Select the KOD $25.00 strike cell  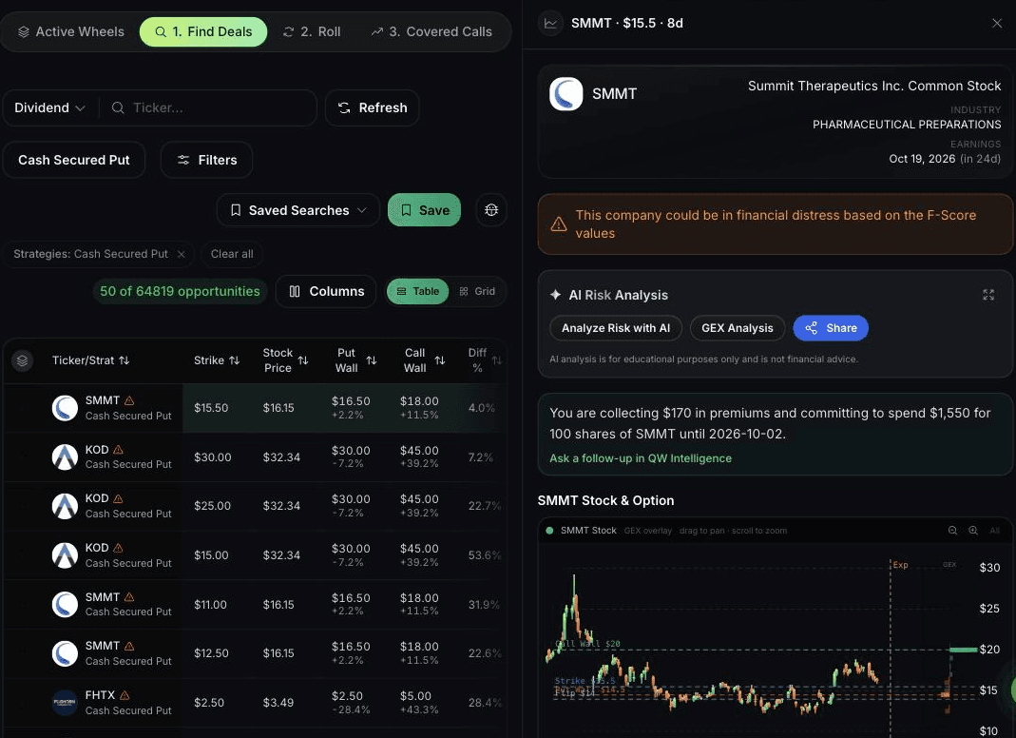213,506
